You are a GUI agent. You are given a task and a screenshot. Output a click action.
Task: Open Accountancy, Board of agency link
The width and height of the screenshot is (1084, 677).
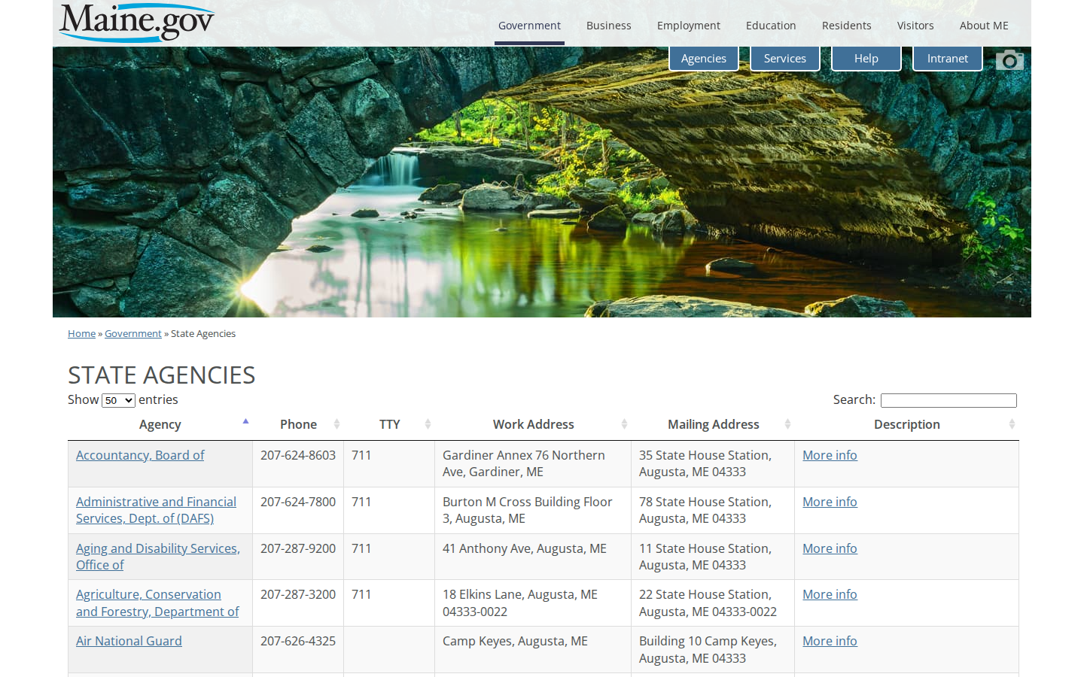pos(140,455)
